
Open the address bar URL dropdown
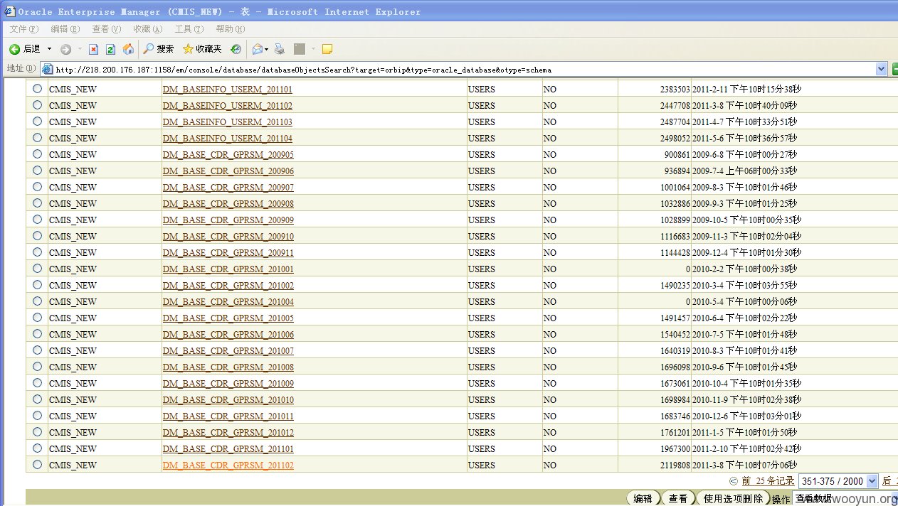(x=882, y=69)
